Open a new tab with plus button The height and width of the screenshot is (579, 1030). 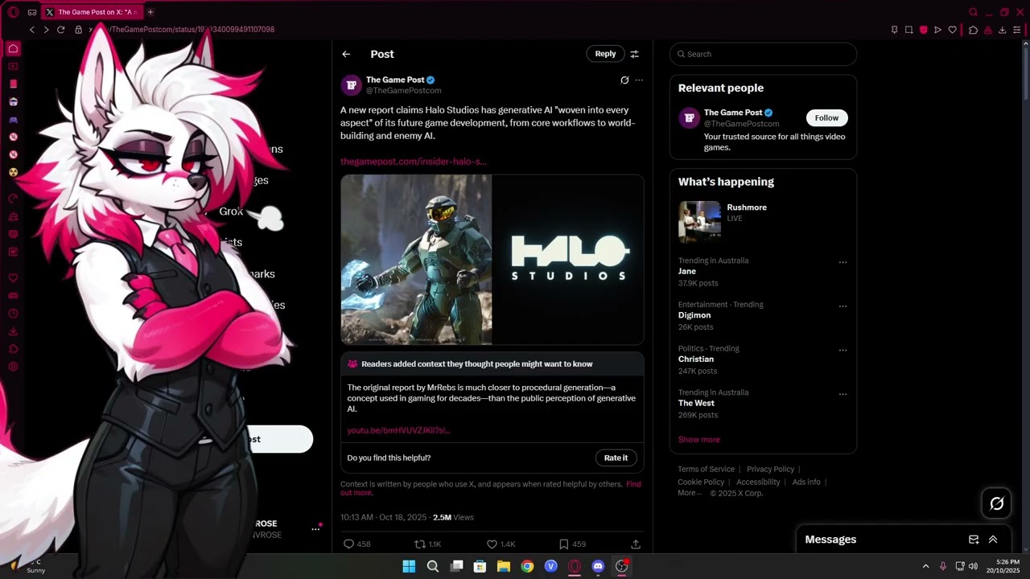pyautogui.click(x=150, y=12)
